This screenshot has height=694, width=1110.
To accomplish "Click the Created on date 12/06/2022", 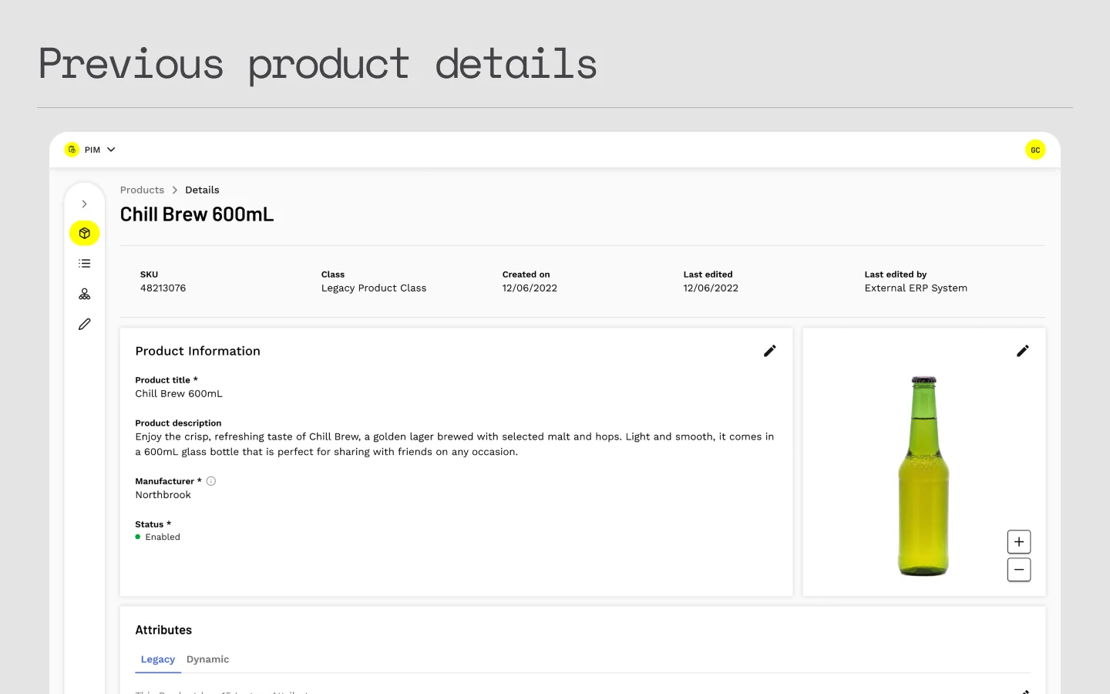I will point(530,288).
